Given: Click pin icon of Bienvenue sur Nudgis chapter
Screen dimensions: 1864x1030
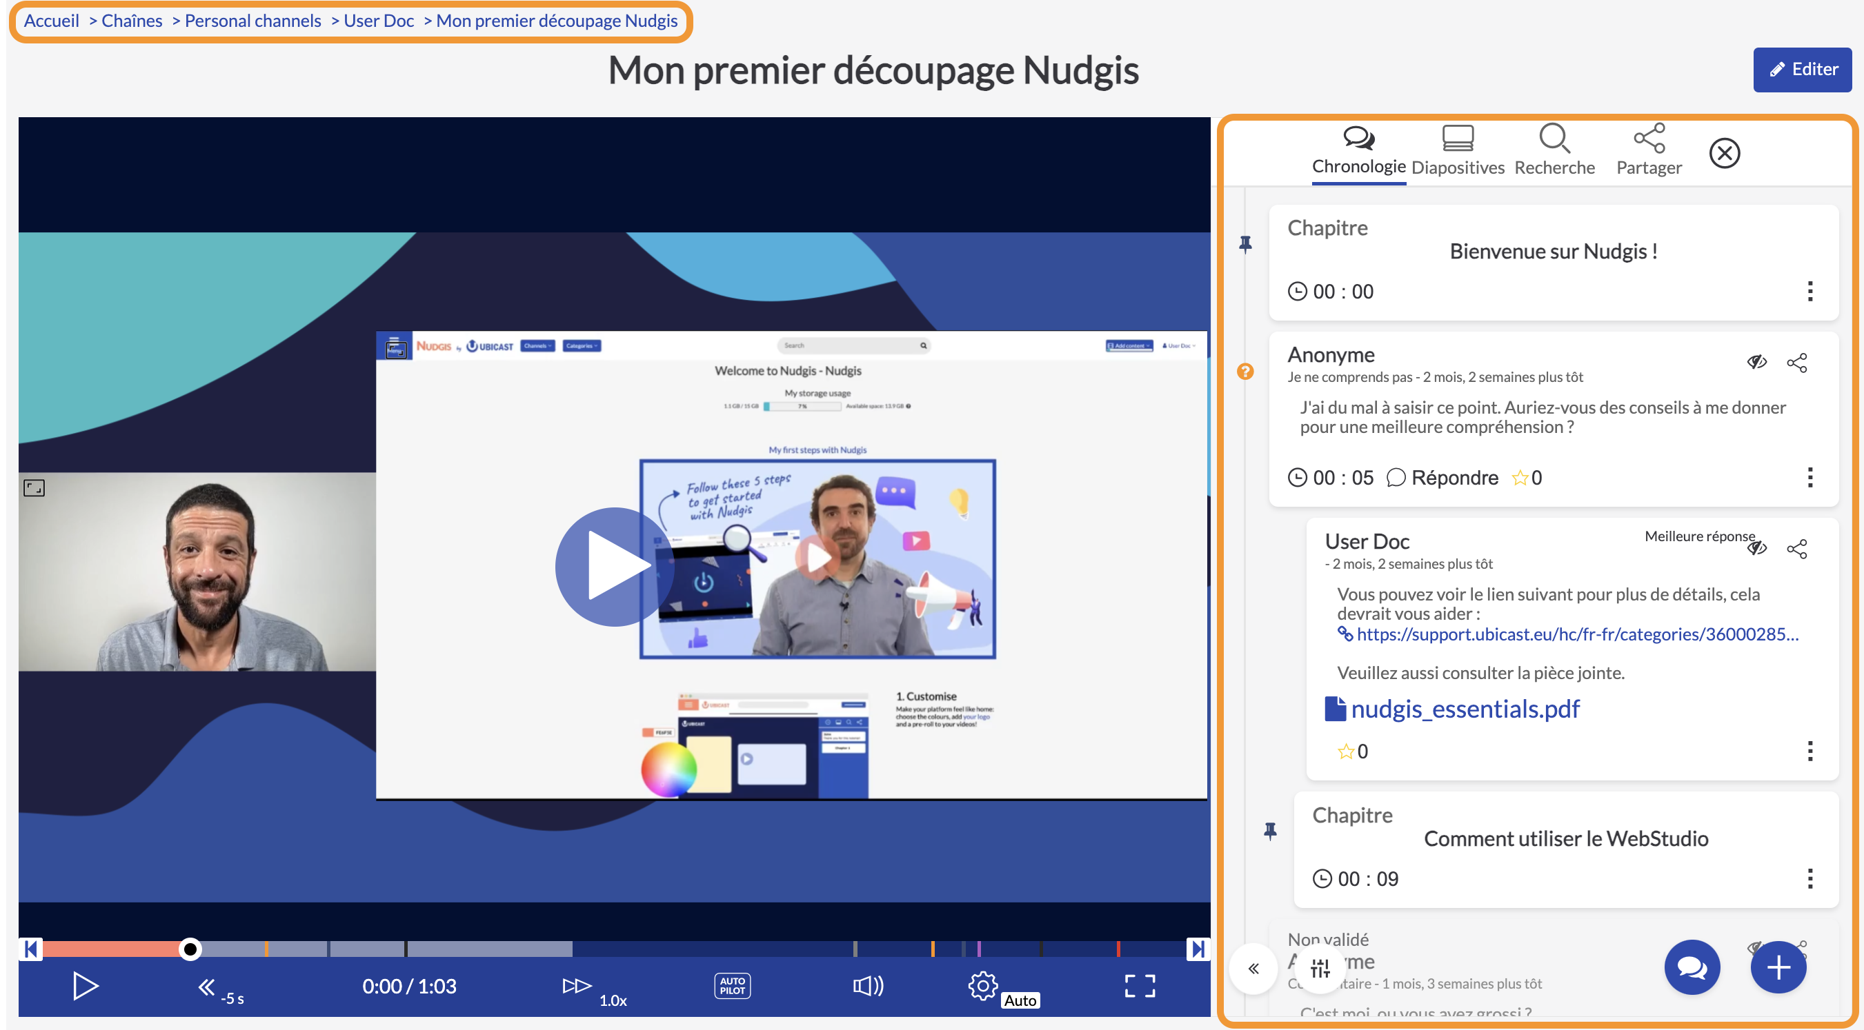Looking at the screenshot, I should [x=1245, y=245].
